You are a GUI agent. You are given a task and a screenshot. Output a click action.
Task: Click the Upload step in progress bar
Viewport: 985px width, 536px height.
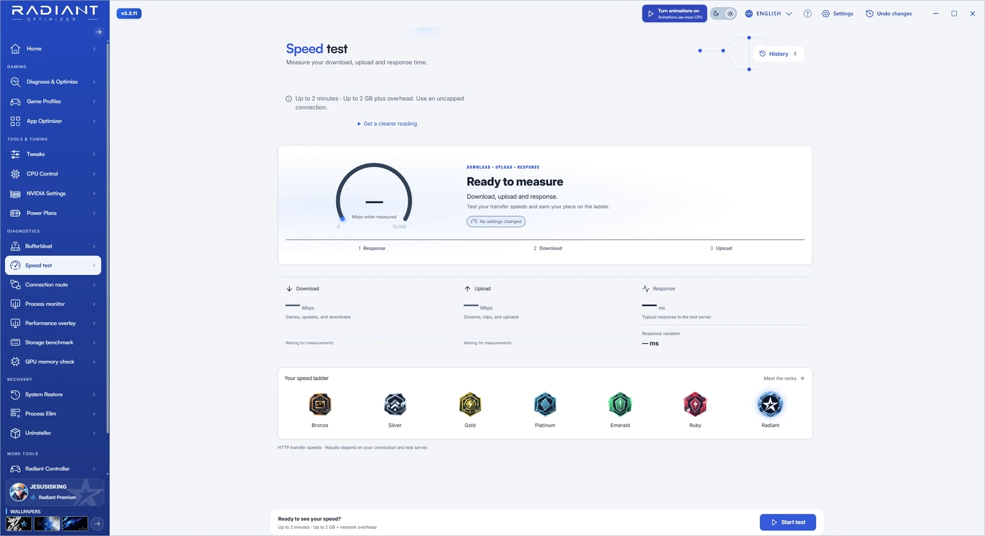721,248
